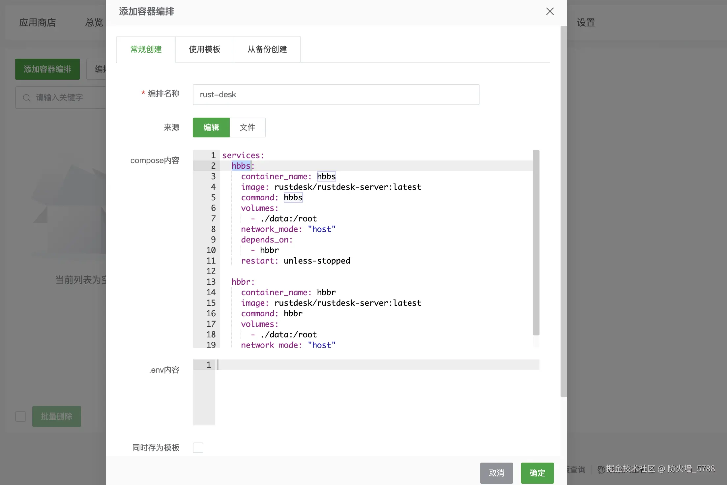Switch source to 文件
The image size is (727, 485).
tap(247, 128)
